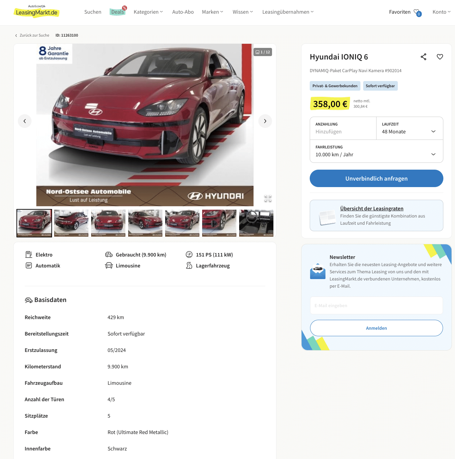Go back via Zurück zur Suche
455x459 pixels.
[x=32, y=35]
